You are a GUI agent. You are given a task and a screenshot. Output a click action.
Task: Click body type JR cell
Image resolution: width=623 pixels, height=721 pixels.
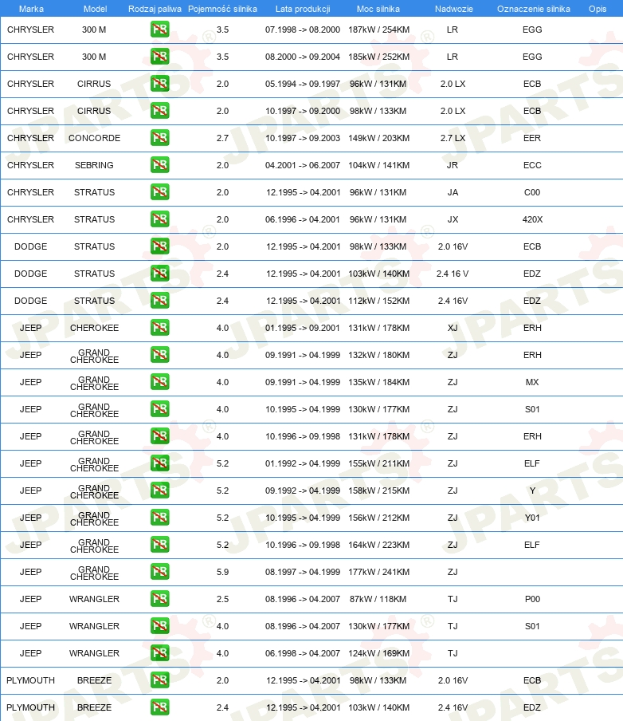click(453, 165)
